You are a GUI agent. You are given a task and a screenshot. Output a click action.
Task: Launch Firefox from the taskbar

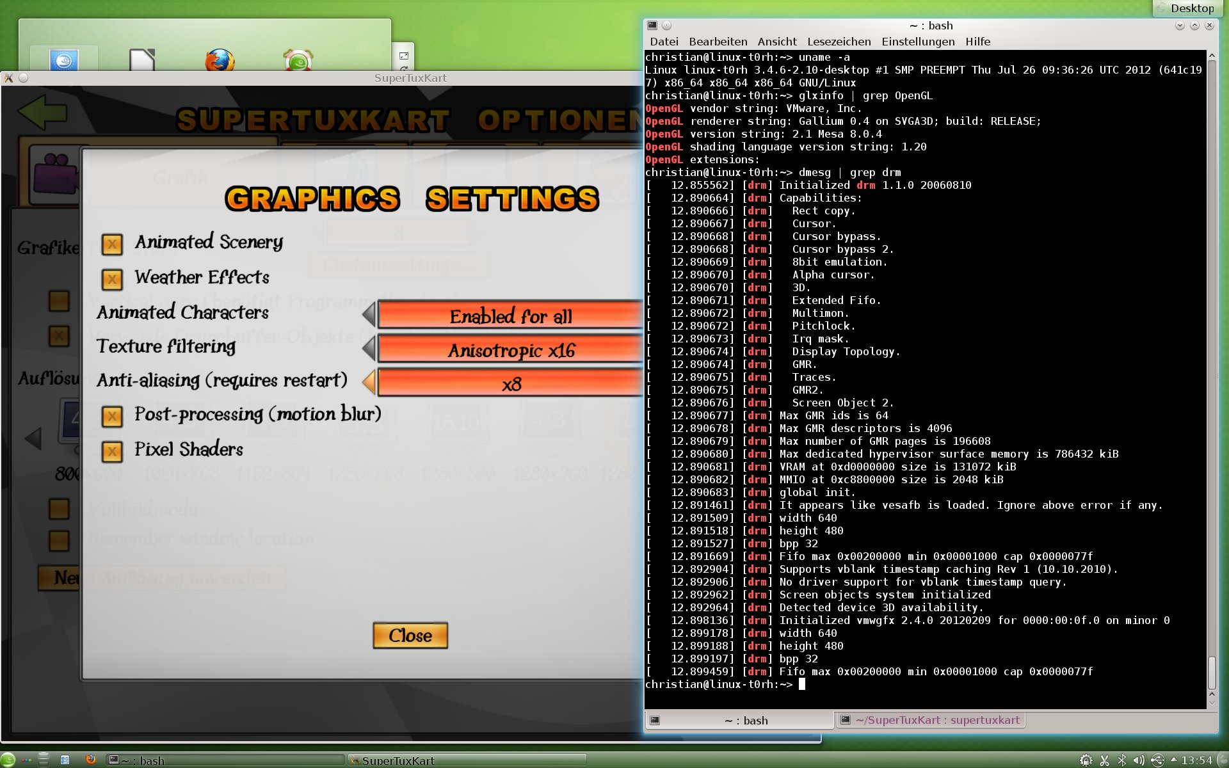pyautogui.click(x=90, y=760)
